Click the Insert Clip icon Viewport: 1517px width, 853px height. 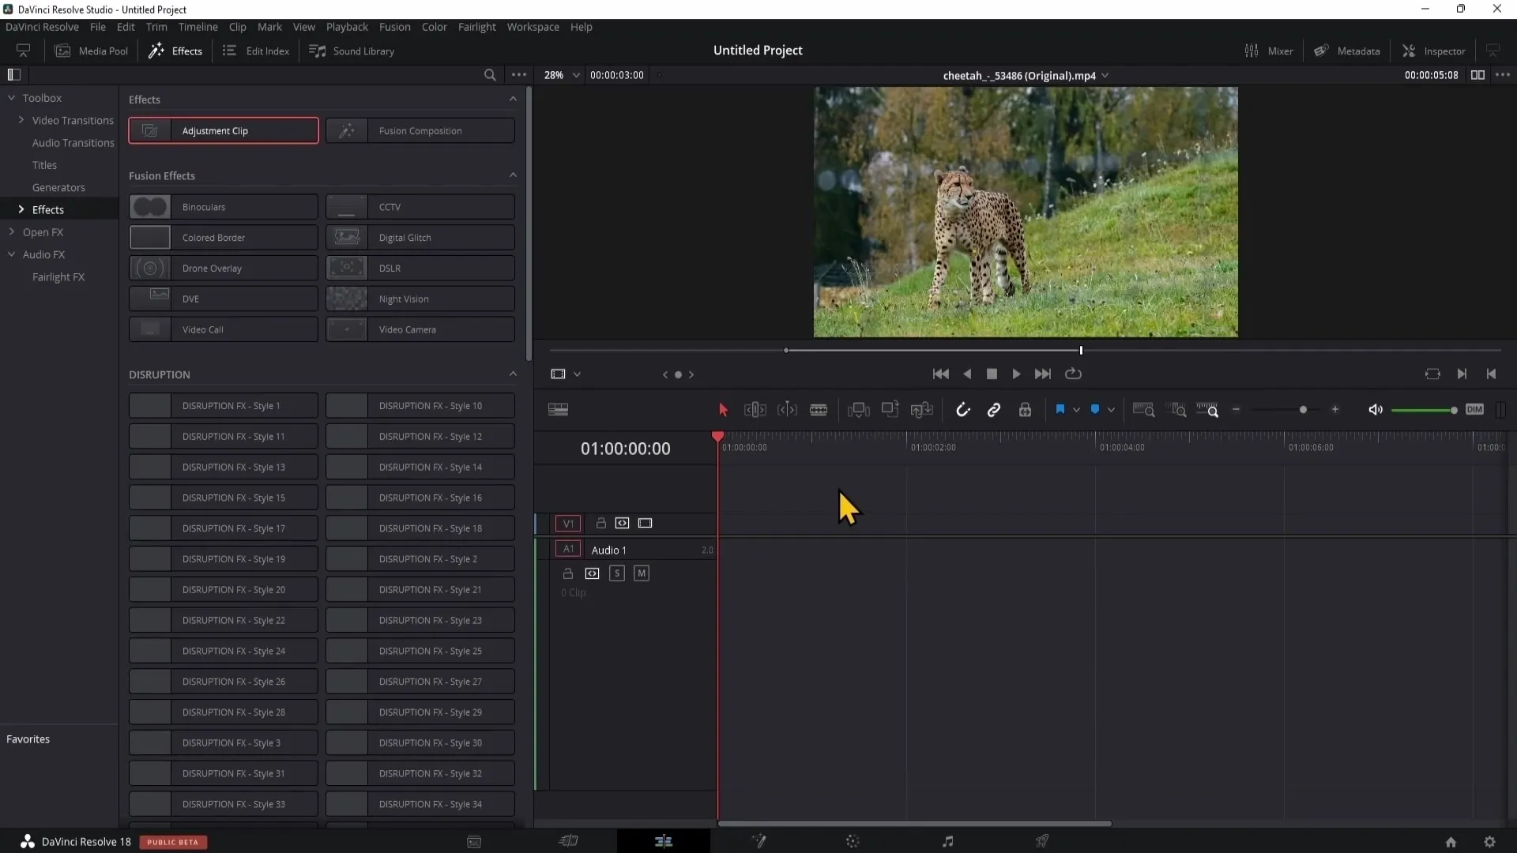pyautogui.click(x=859, y=410)
